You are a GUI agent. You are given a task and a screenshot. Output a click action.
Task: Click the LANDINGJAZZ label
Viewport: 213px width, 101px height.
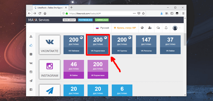(102, 20)
